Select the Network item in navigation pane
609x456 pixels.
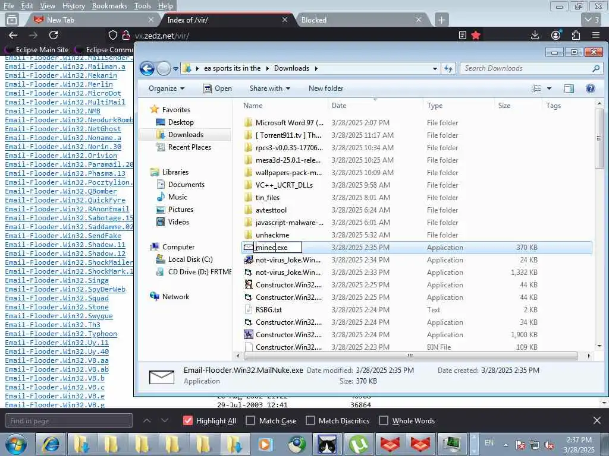coord(175,297)
